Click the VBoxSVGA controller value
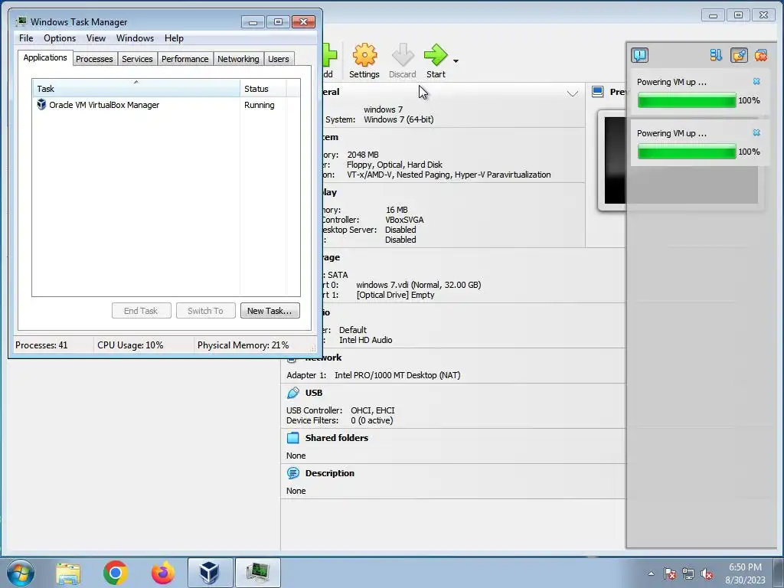 pyautogui.click(x=404, y=220)
